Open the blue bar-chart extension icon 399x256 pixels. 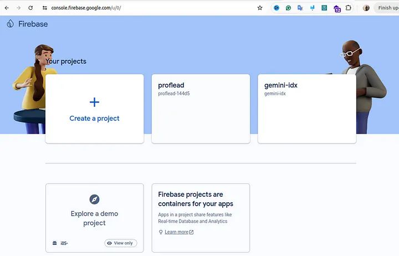(312, 8)
